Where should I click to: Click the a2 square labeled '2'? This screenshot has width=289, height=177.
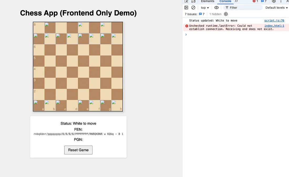point(39,94)
